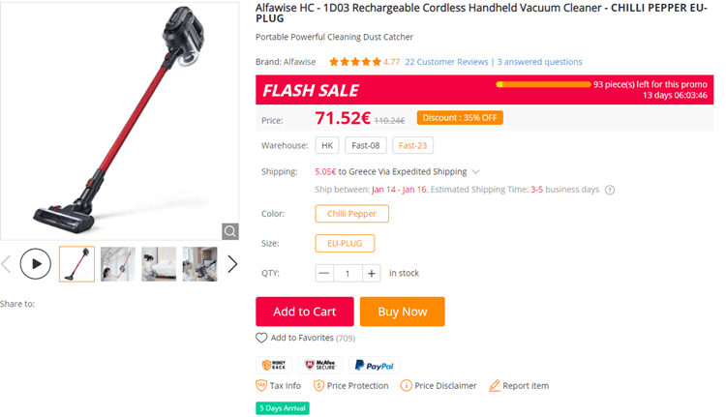This screenshot has height=417, width=726.
Task: Click the Add to Favorites heart icon
Action: 261,338
